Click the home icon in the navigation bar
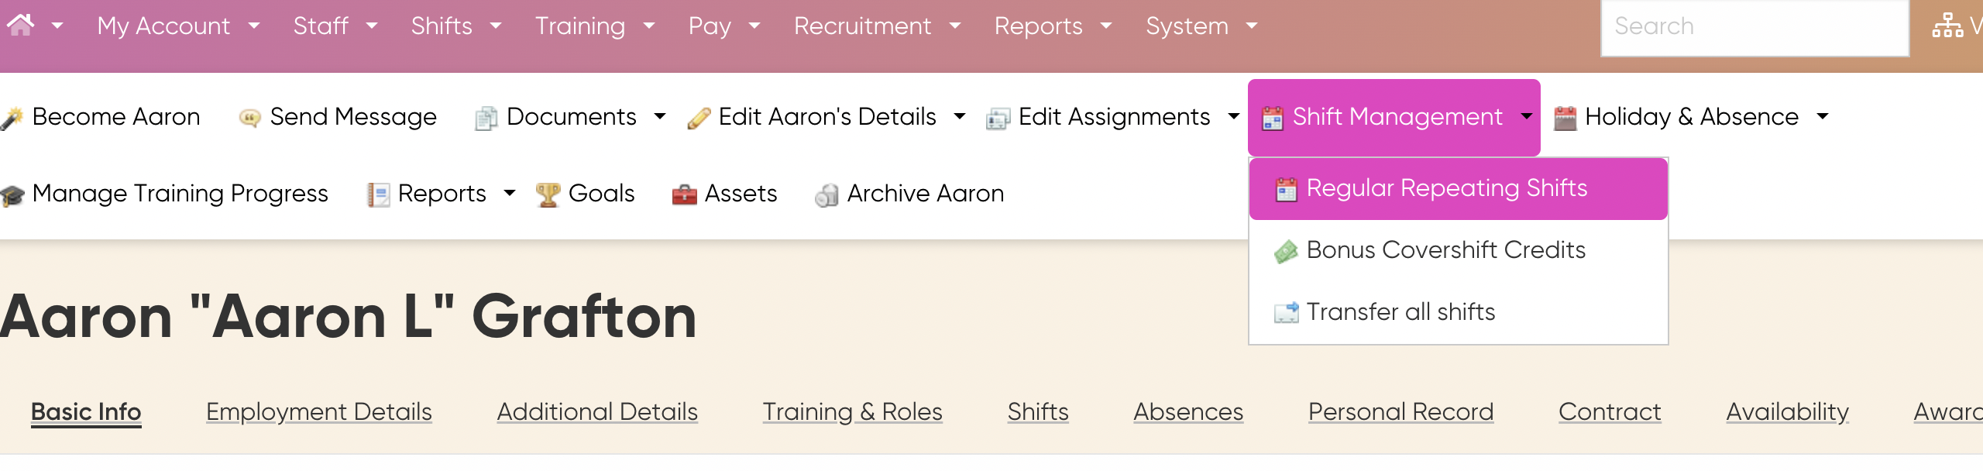 (21, 26)
